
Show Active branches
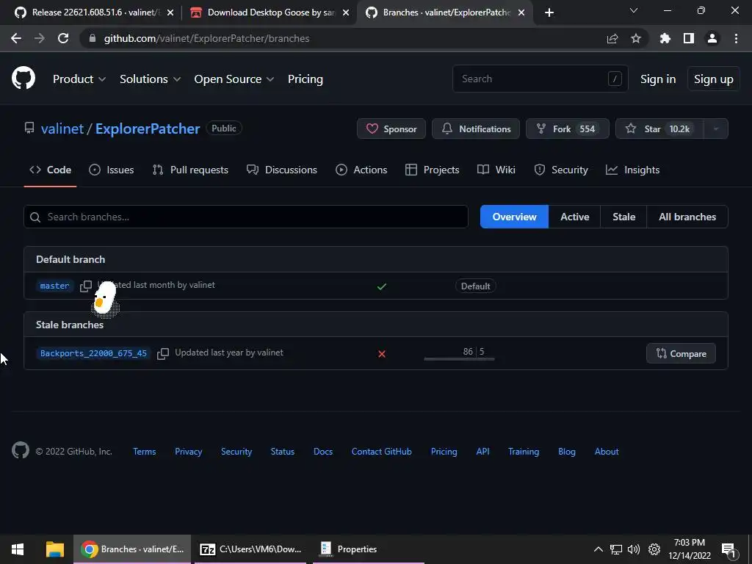pos(574,217)
